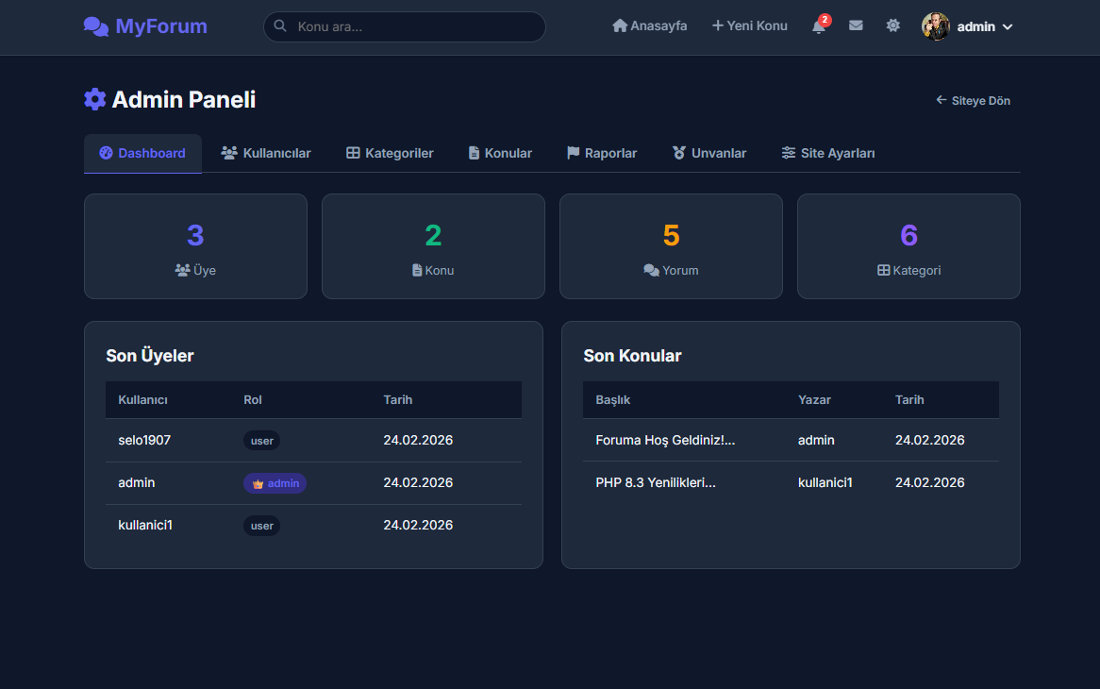This screenshot has width=1100, height=689.
Task: Click the Kategoriler tab grid icon
Action: coord(353,153)
